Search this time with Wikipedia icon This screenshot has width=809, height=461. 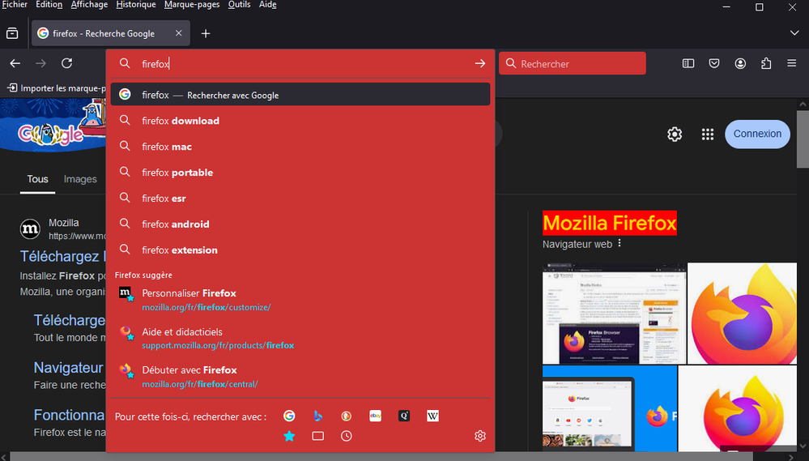click(432, 416)
